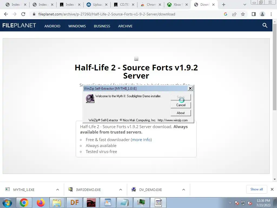Click Cancel in WinZip Self-Extractor

coord(181,105)
